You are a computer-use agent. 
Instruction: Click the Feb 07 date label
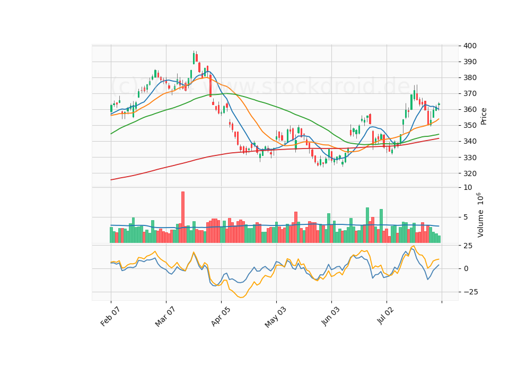110,317
